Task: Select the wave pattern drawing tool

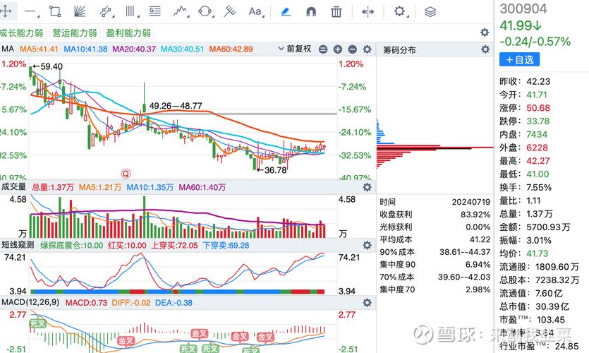Action: point(181,11)
